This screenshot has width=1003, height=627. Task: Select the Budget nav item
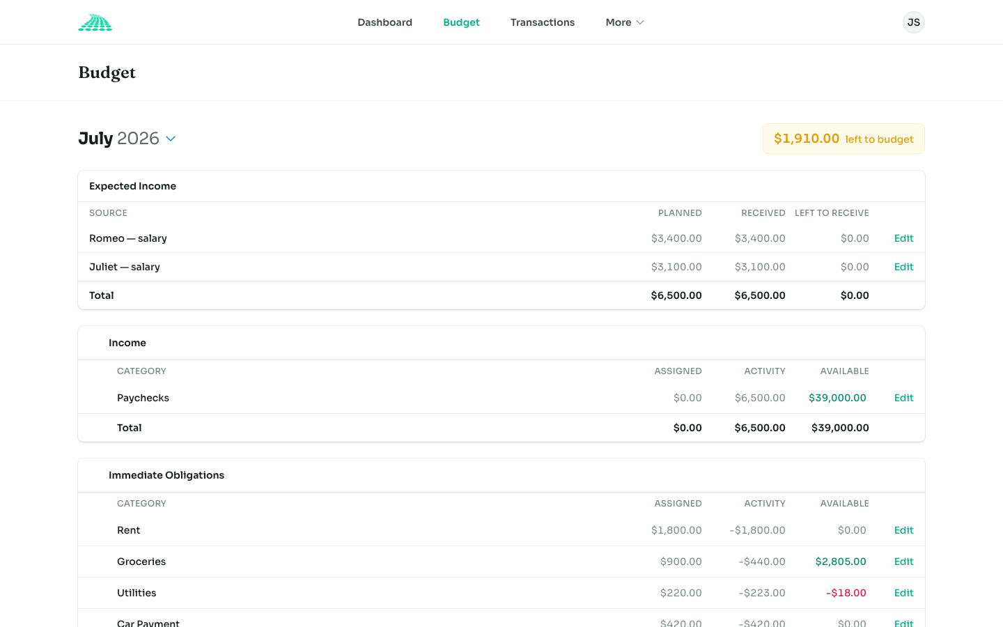(x=461, y=22)
